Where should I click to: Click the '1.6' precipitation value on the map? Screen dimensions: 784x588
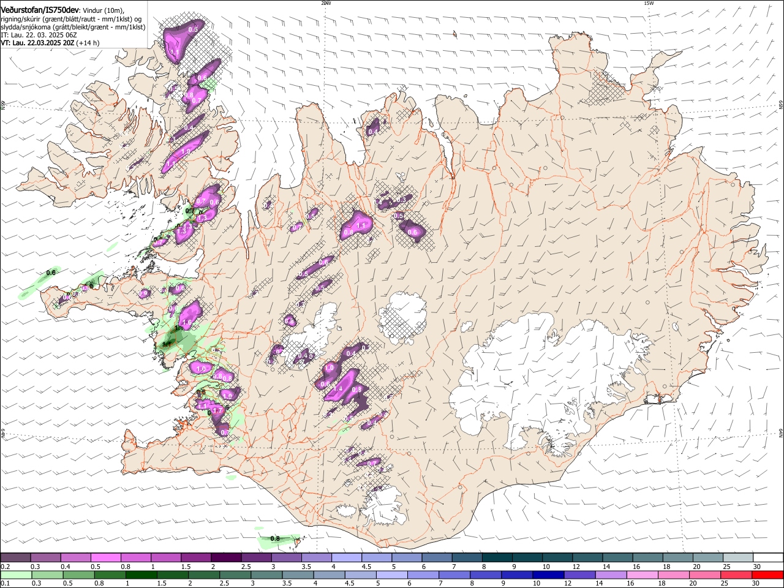pos(187,322)
